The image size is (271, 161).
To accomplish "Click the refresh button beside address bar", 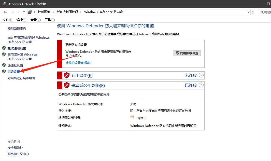I will (253, 12).
